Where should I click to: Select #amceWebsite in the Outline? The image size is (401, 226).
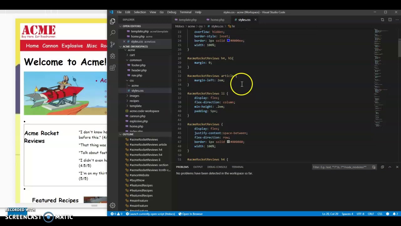click(139, 175)
